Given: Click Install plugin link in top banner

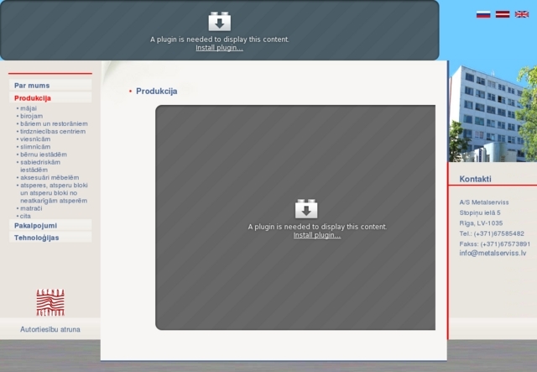Looking at the screenshot, I should (x=219, y=48).
